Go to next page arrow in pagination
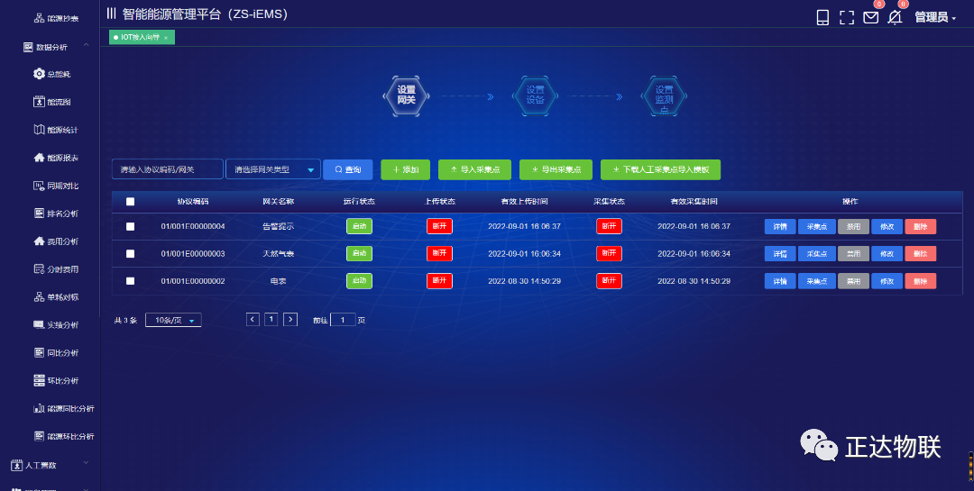The image size is (974, 491). [290, 320]
